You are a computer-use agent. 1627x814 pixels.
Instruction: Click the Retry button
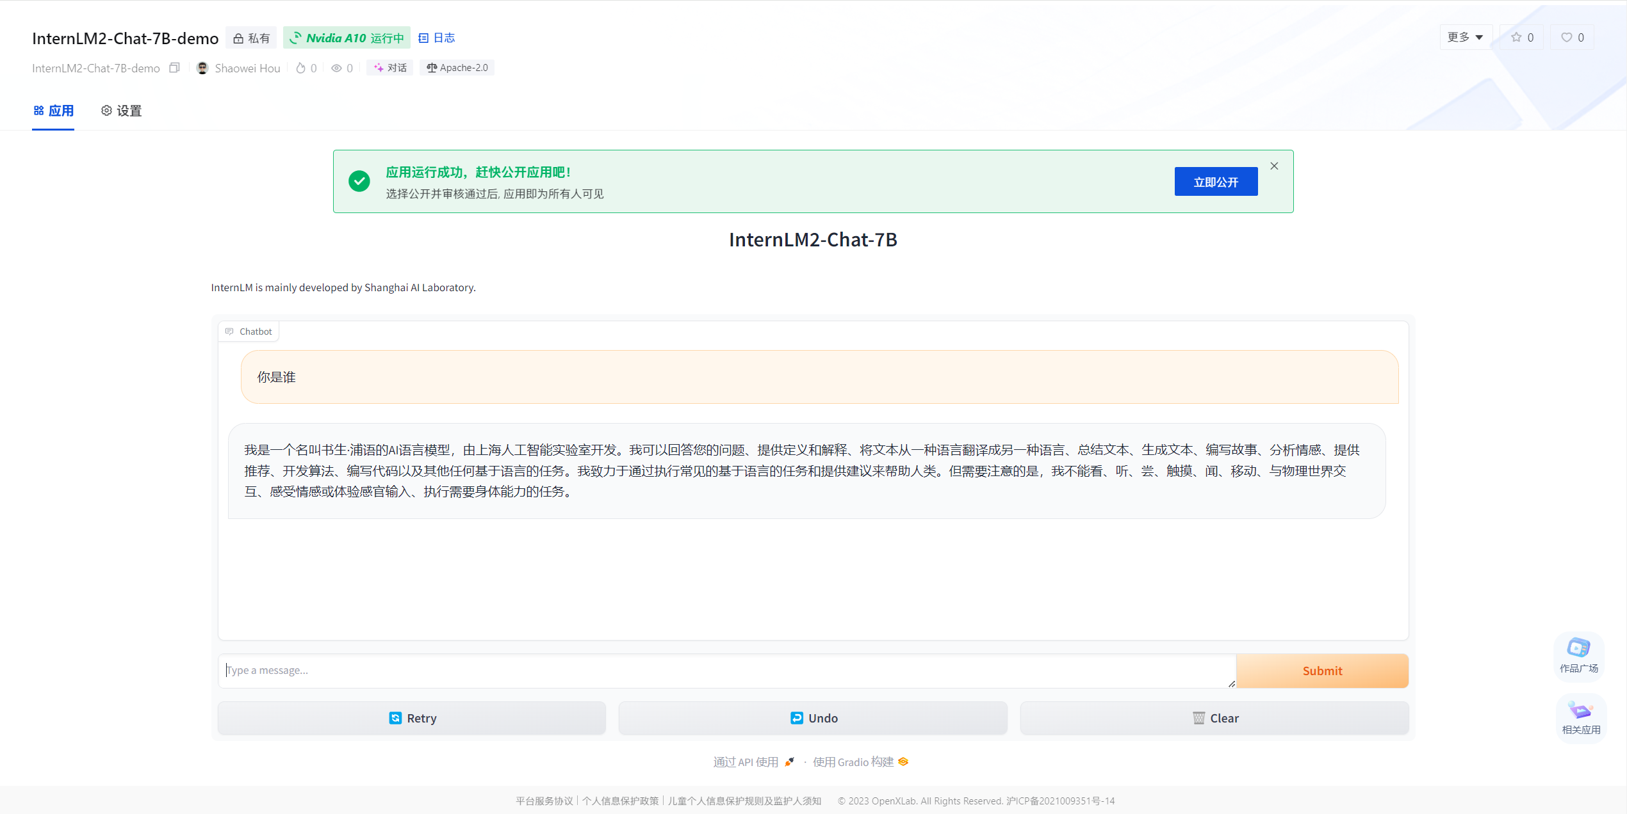(x=412, y=718)
